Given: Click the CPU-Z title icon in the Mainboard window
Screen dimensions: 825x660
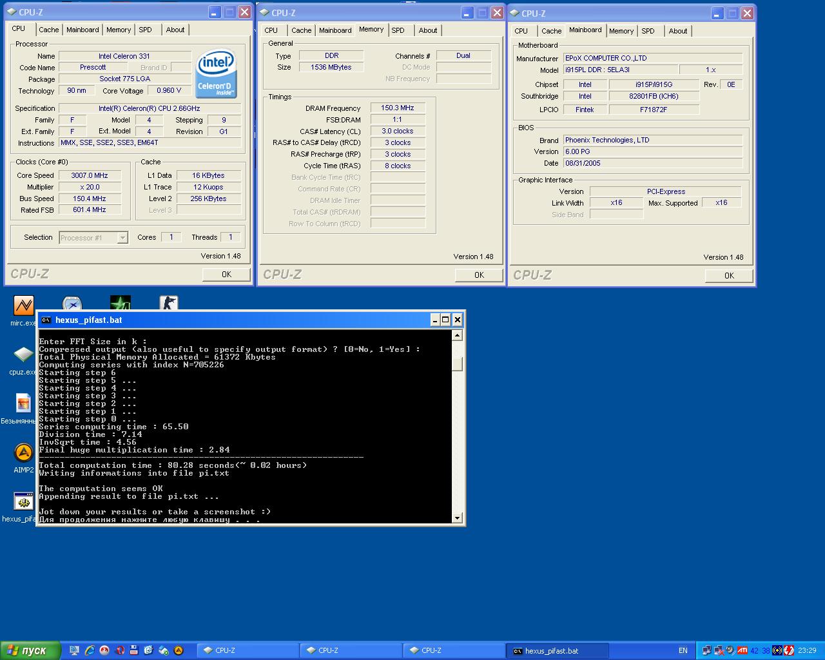Looking at the screenshot, I should click(x=514, y=13).
